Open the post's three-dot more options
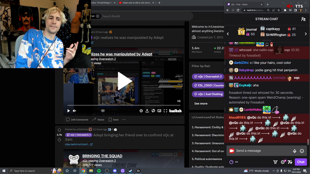310x174 pixels. (x=124, y=119)
